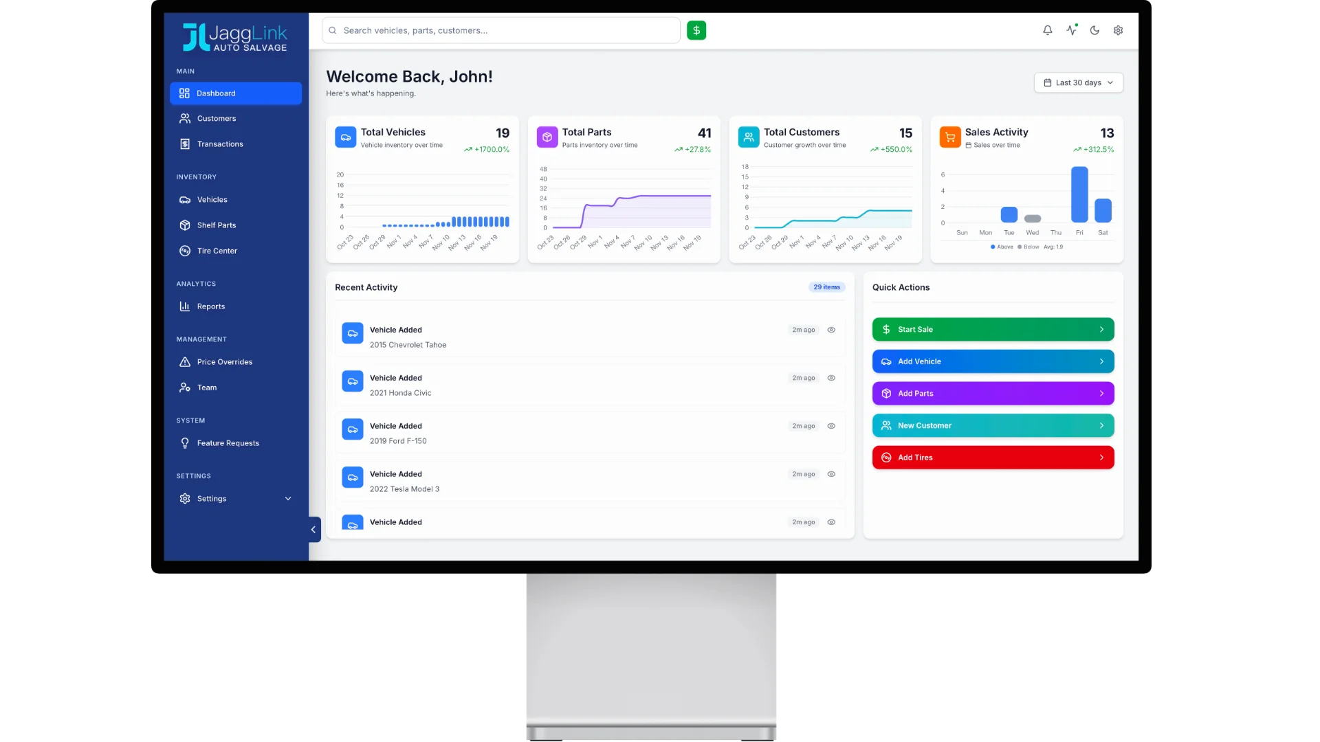The height and width of the screenshot is (742, 1320).
Task: Open the notifications bell icon
Action: (1047, 30)
